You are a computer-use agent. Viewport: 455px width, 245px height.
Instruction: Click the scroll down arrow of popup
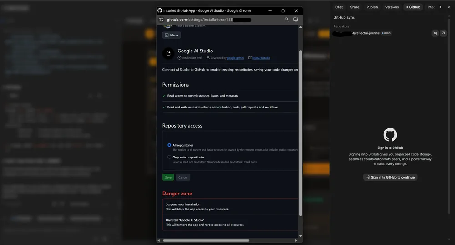[301, 236]
